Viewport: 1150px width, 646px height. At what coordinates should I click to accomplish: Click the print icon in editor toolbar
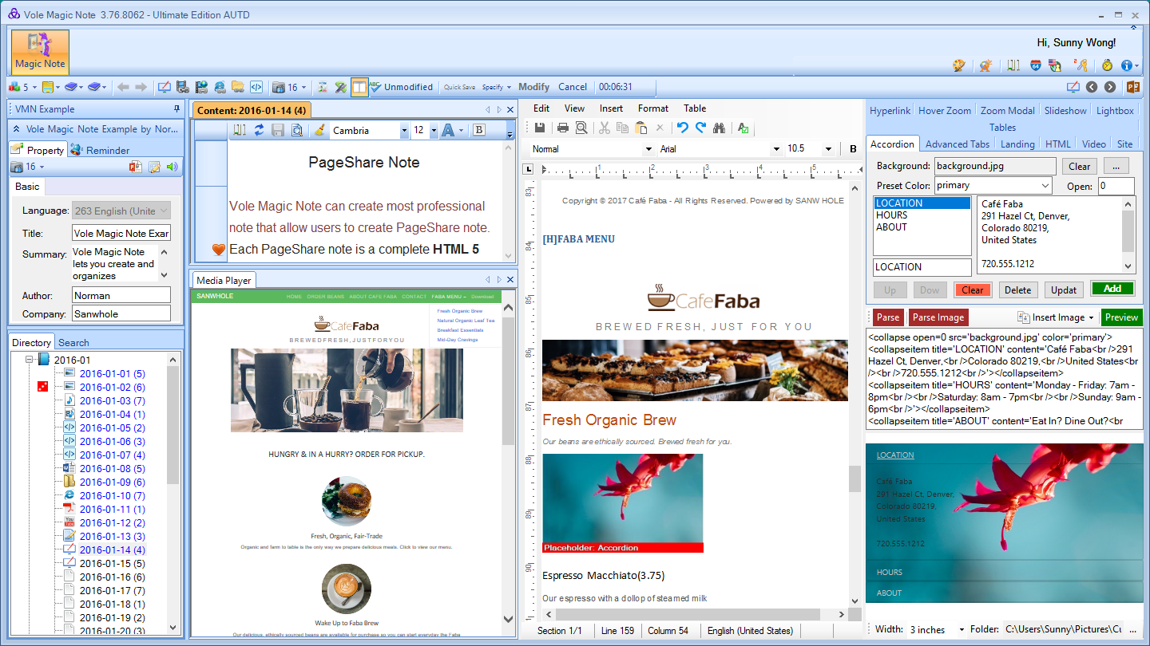coord(563,128)
